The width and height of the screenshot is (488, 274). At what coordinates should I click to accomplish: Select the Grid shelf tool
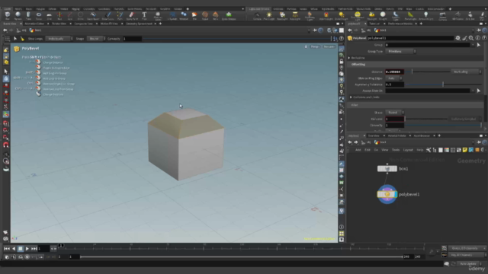tap(49, 15)
